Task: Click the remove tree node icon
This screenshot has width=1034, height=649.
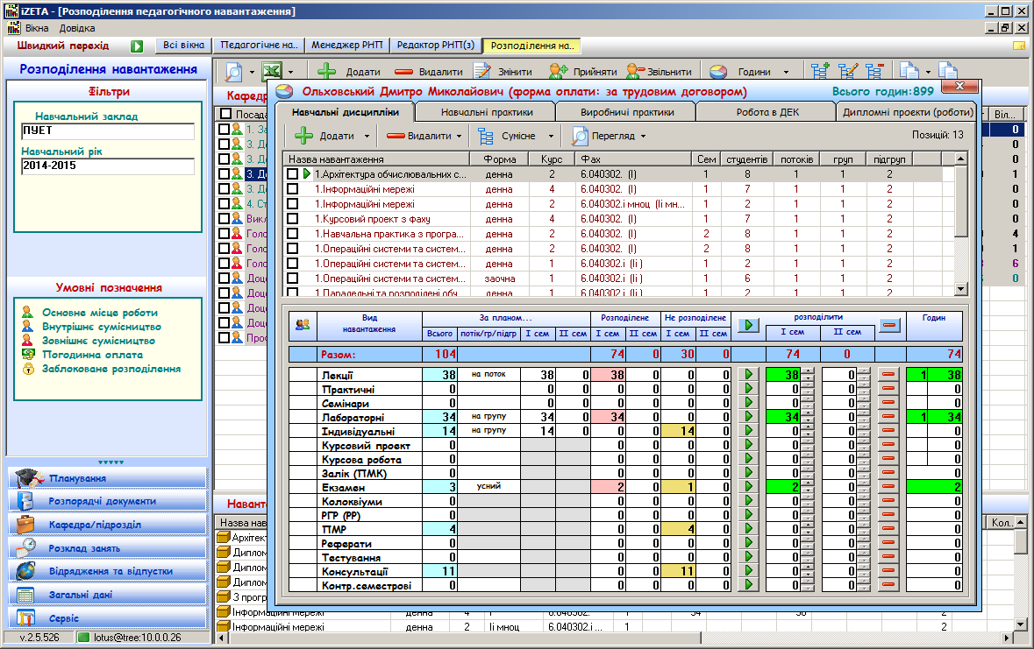Action: (x=874, y=71)
